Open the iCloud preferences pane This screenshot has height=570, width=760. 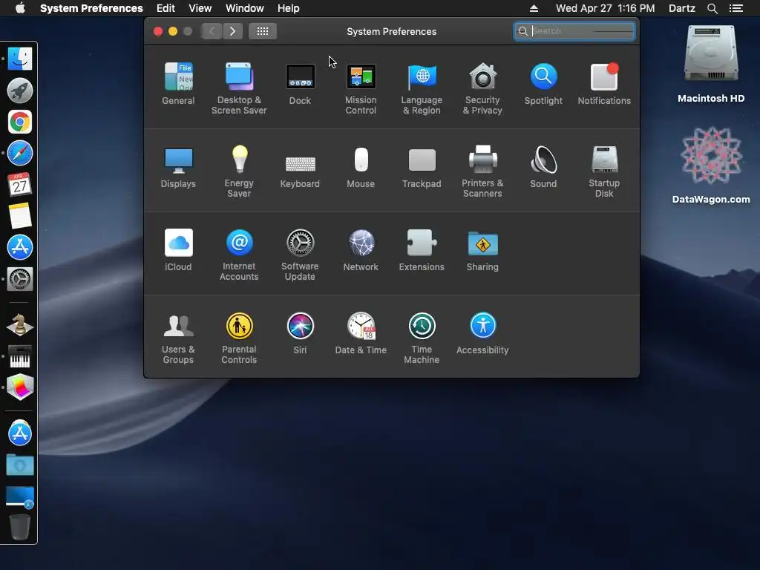[178, 250]
